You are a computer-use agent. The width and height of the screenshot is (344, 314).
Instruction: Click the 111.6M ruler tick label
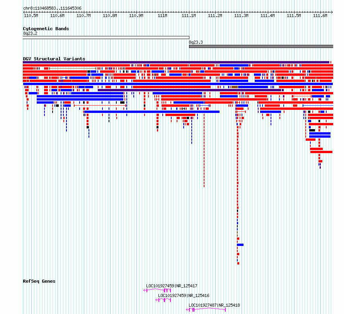click(320, 15)
